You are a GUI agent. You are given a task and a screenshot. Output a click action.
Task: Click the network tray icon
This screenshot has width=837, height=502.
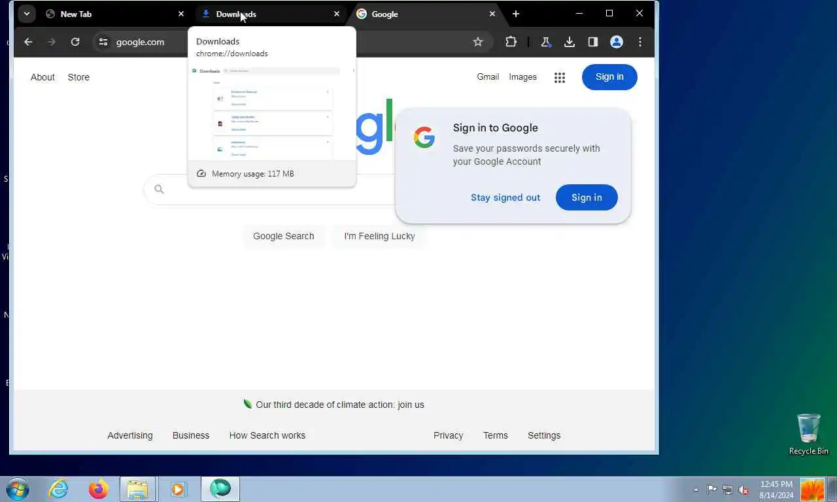(x=728, y=490)
